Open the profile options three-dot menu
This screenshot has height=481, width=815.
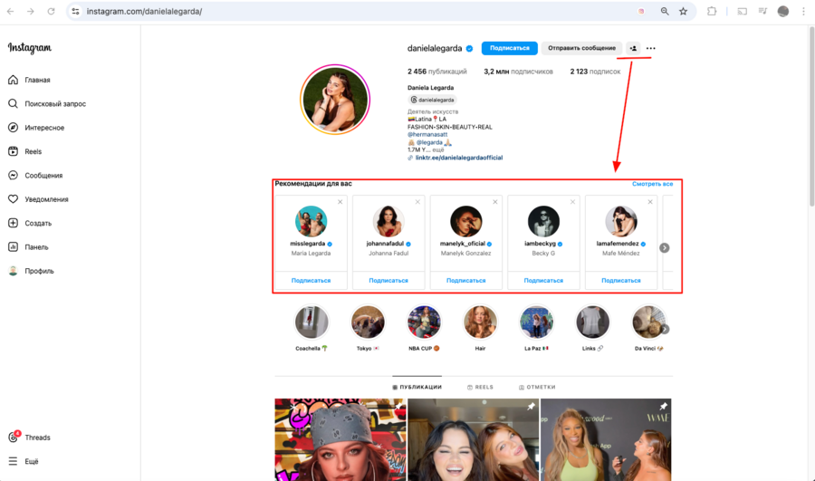651,48
